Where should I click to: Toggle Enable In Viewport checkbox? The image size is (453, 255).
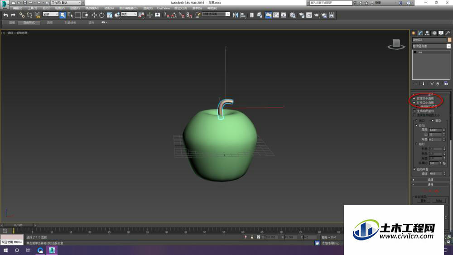point(414,102)
